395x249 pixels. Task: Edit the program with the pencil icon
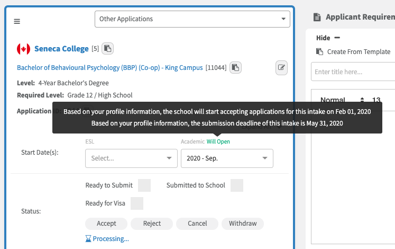(x=281, y=68)
